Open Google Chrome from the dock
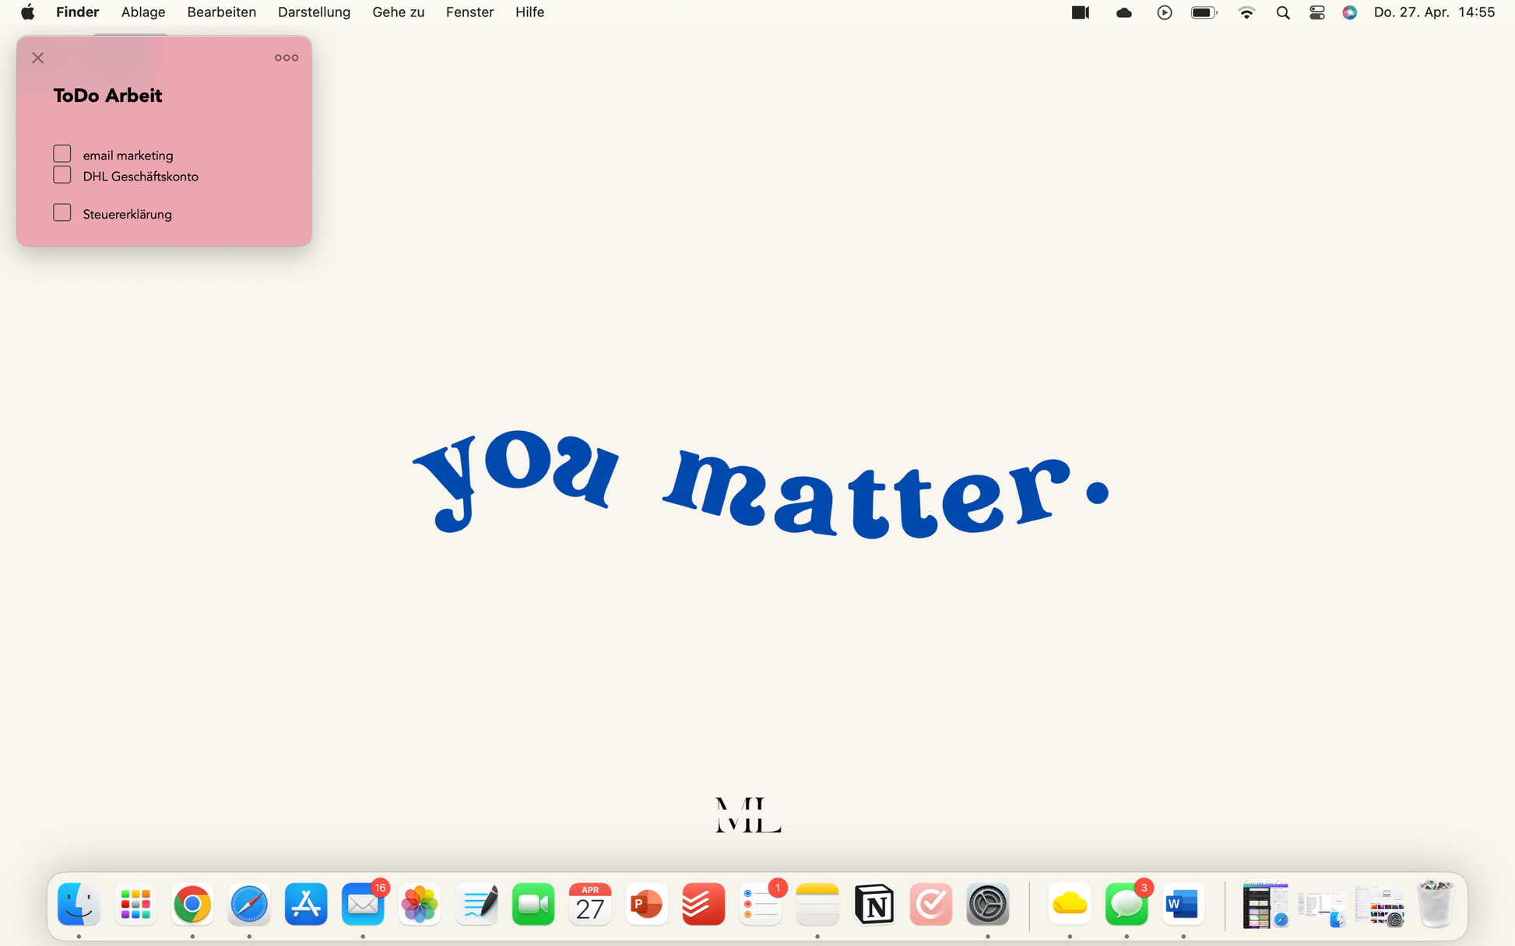Viewport: 1515px width, 946px height. point(192,904)
